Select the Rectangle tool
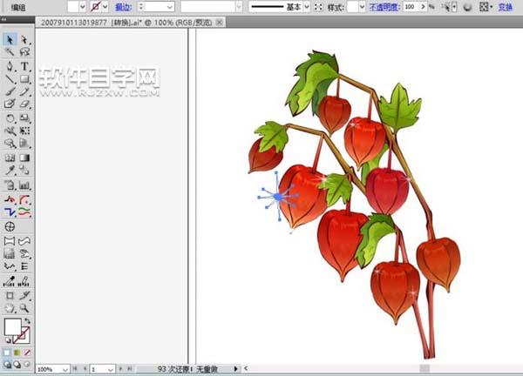The image size is (523, 376). (24, 78)
